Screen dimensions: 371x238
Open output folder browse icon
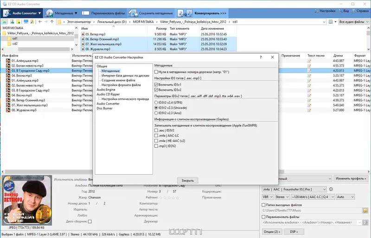click(365, 210)
